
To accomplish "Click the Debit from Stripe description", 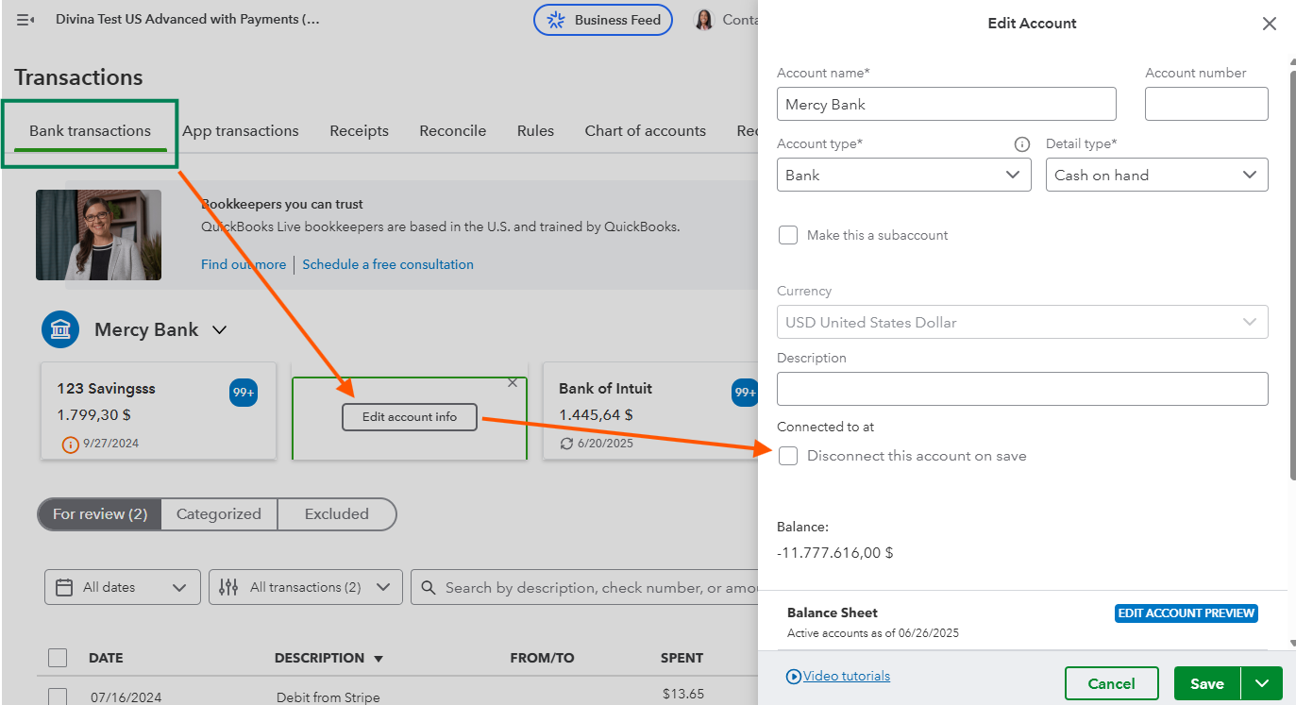I will pos(328,697).
